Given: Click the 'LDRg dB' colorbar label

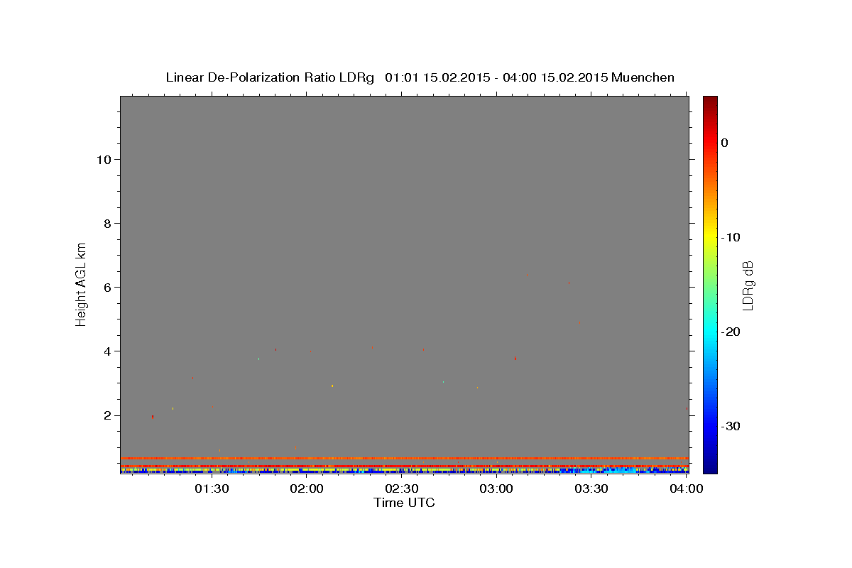Looking at the screenshot, I should point(748,285).
